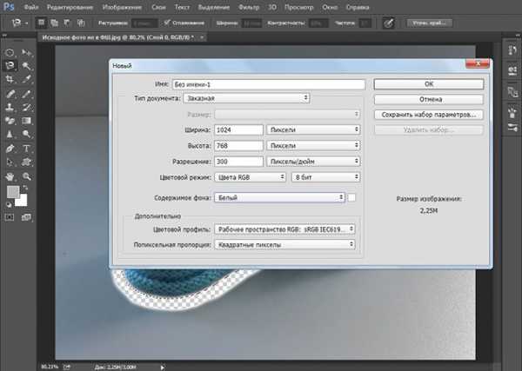This screenshot has height=371, width=522.
Task: Select the Zoom tool
Action: 26,176
